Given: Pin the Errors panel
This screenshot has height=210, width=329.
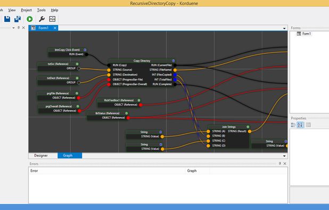Looking at the screenshot, I should [x=280, y=164].
